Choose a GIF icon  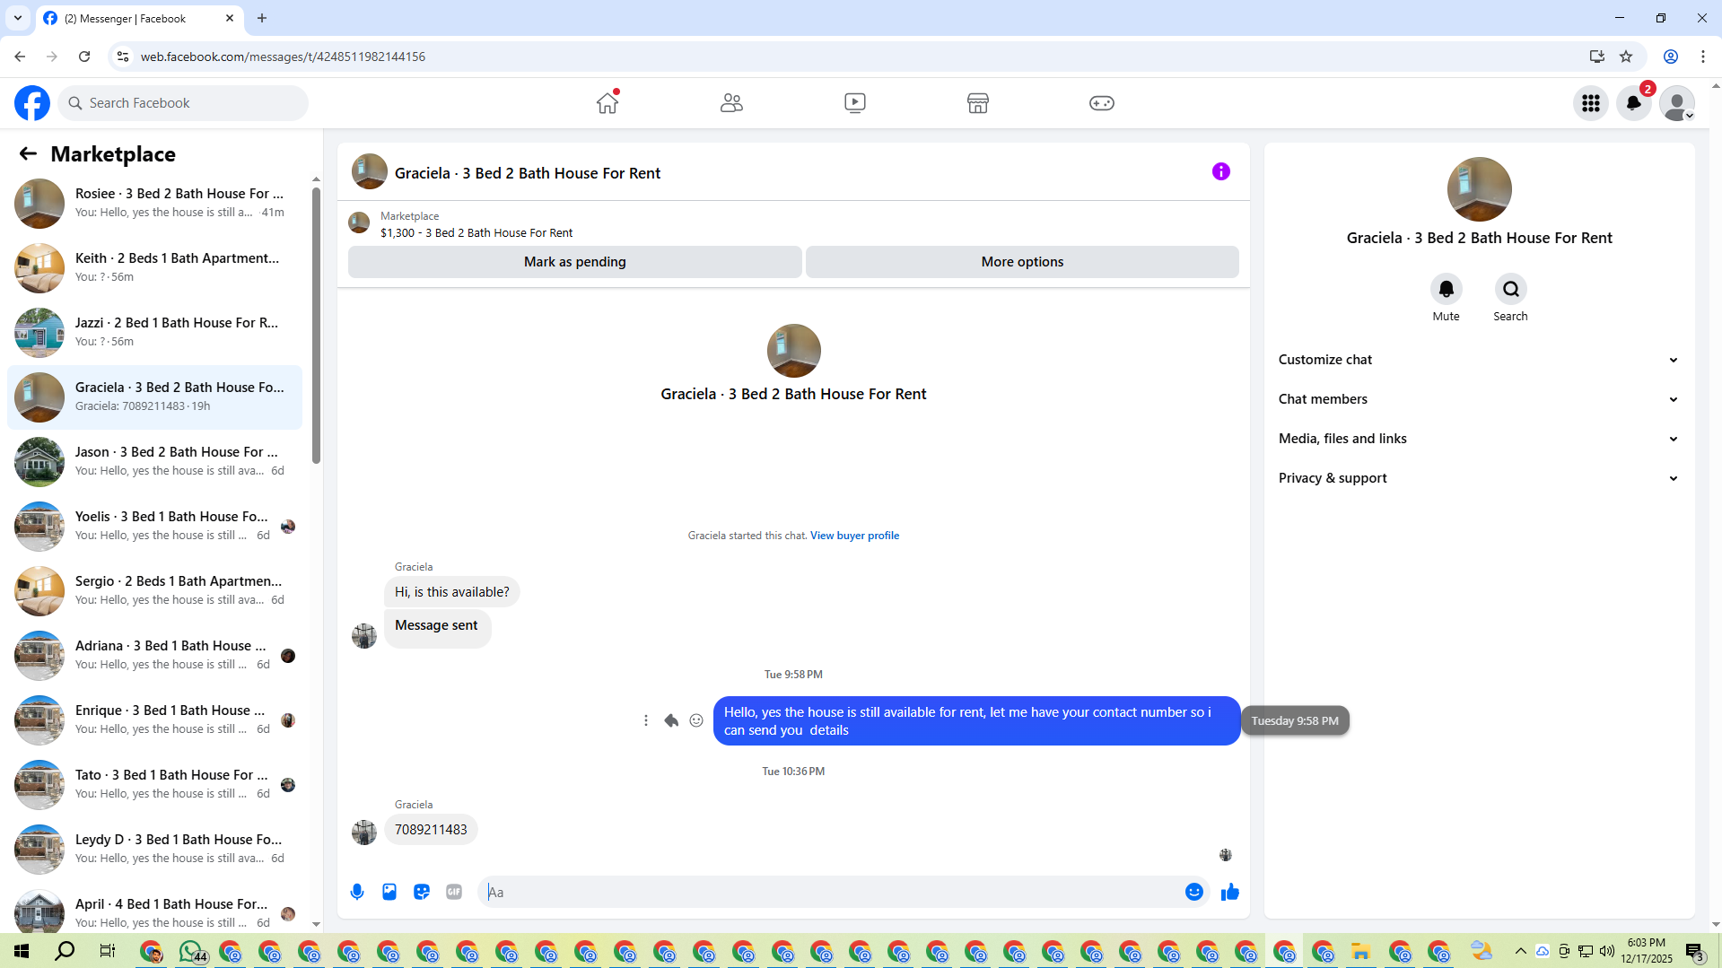point(454,892)
